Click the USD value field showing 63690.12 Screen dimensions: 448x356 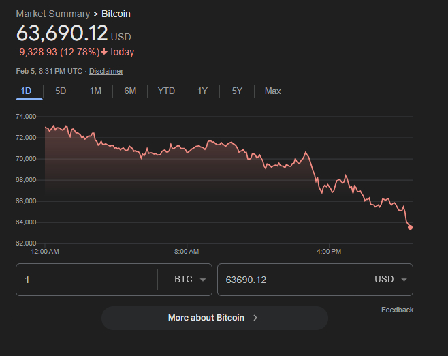coord(286,280)
